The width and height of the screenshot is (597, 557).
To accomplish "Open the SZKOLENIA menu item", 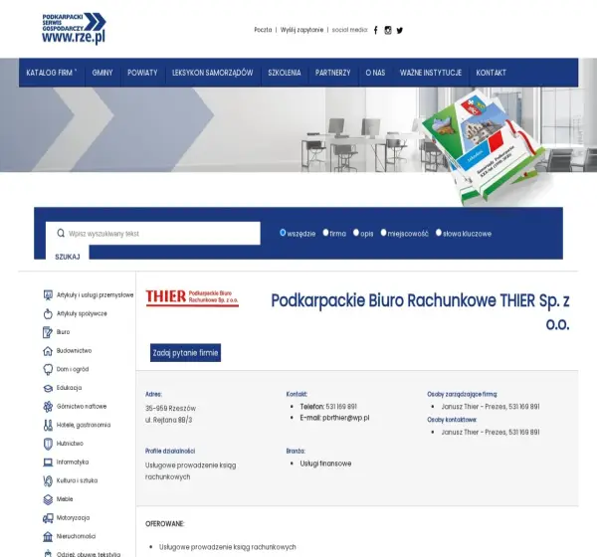I will tap(285, 73).
